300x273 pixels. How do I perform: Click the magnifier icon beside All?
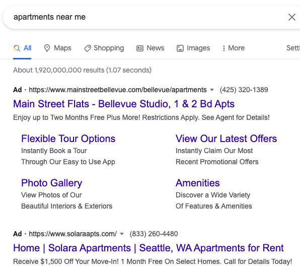pos(17,48)
